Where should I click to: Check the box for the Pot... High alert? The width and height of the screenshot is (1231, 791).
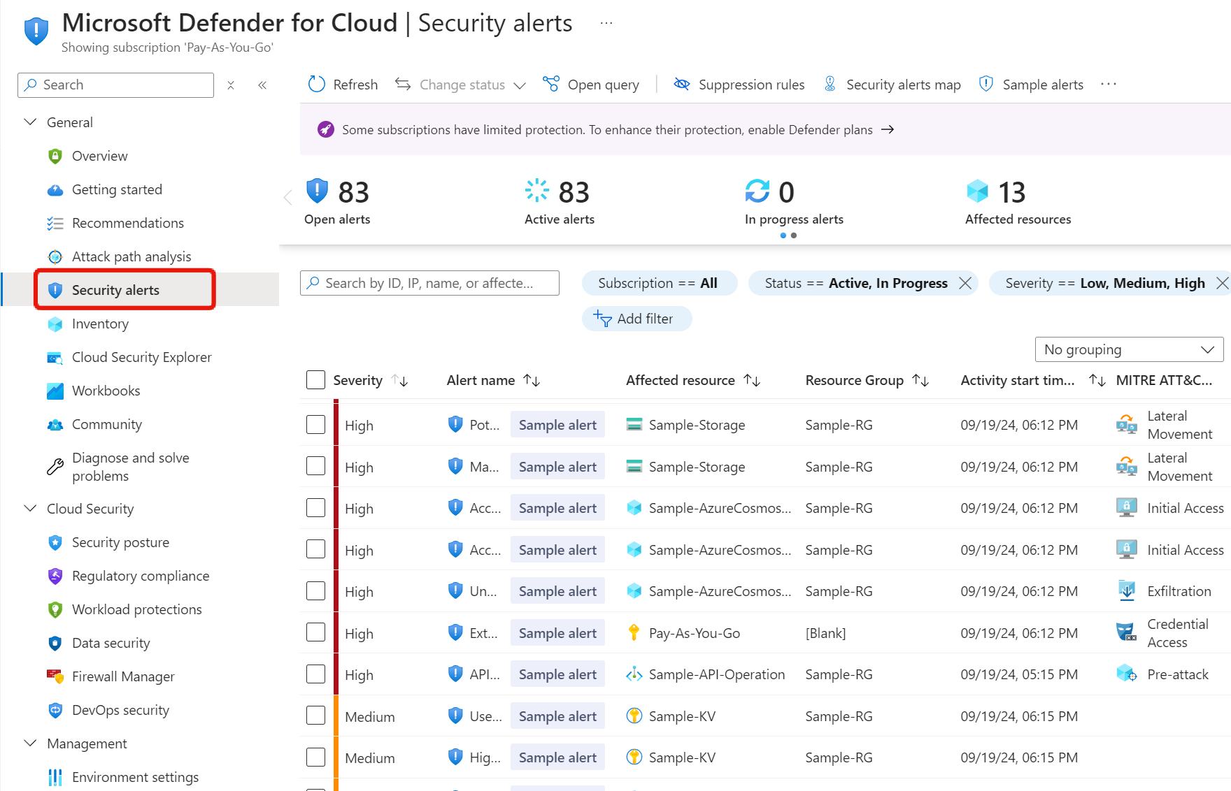pos(315,425)
